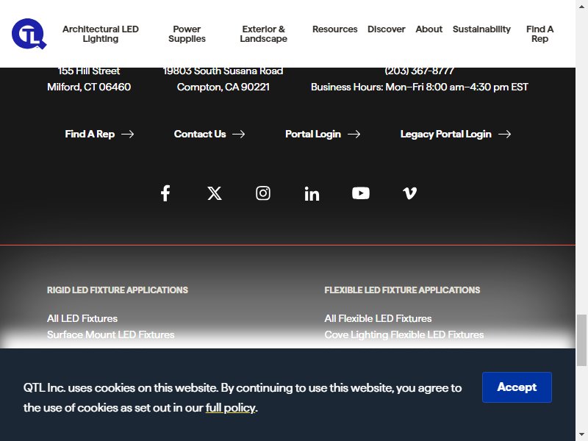The image size is (588, 441).
Task: Open the YouTube social icon
Action: pos(361,193)
